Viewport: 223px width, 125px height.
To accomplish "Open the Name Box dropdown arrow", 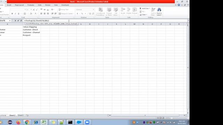I will click(10, 21).
